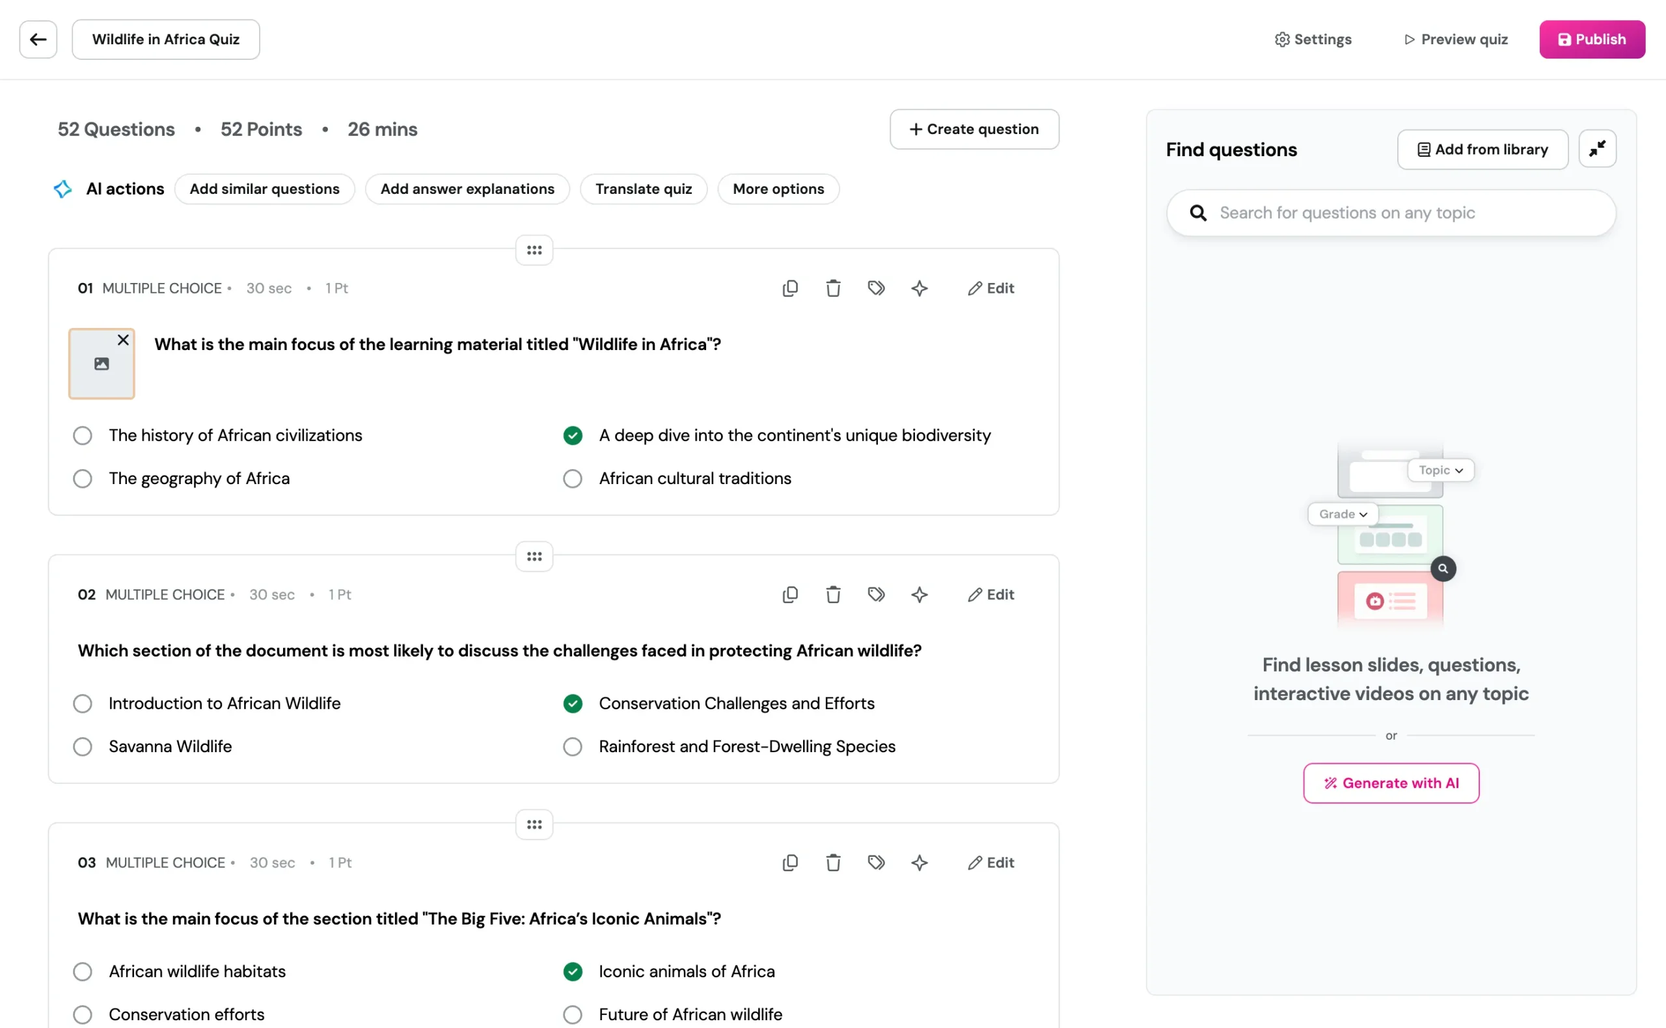1666x1028 pixels.
Task: Duplicate question 02 with copy icon
Action: pos(790,594)
